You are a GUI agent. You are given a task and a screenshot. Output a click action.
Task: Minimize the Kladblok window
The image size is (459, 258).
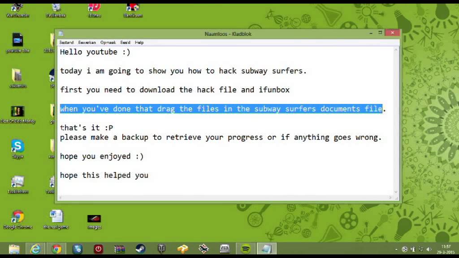pyautogui.click(x=371, y=33)
